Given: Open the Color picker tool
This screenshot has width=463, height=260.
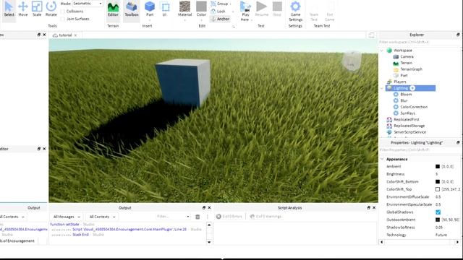Looking at the screenshot, I should click(201, 9).
